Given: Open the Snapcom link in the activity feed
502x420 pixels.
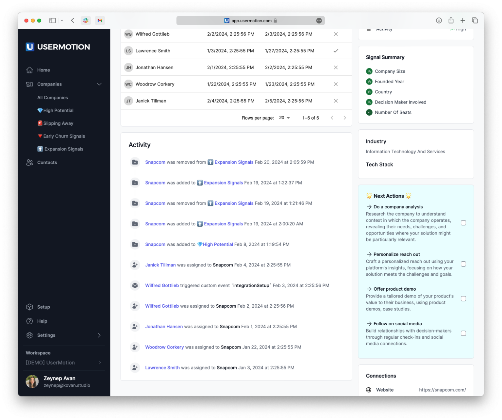Looking at the screenshot, I should (x=155, y=162).
